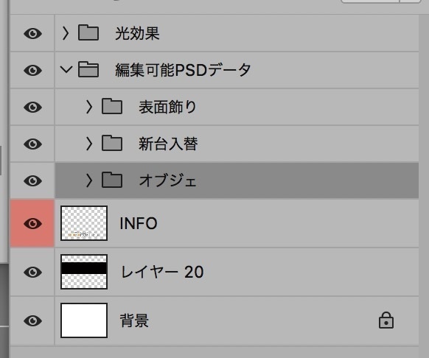429x358 pixels.
Task: Select the 背景 layer name
Action: pos(134,320)
